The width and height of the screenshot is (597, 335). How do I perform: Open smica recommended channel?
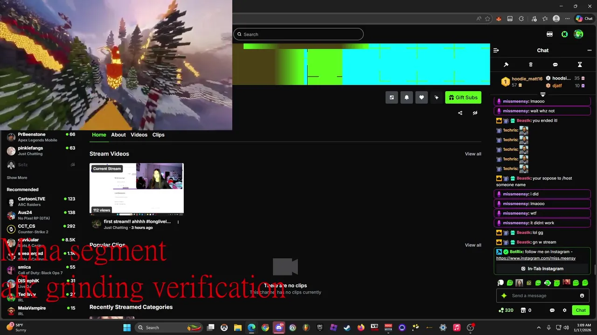coord(41,270)
